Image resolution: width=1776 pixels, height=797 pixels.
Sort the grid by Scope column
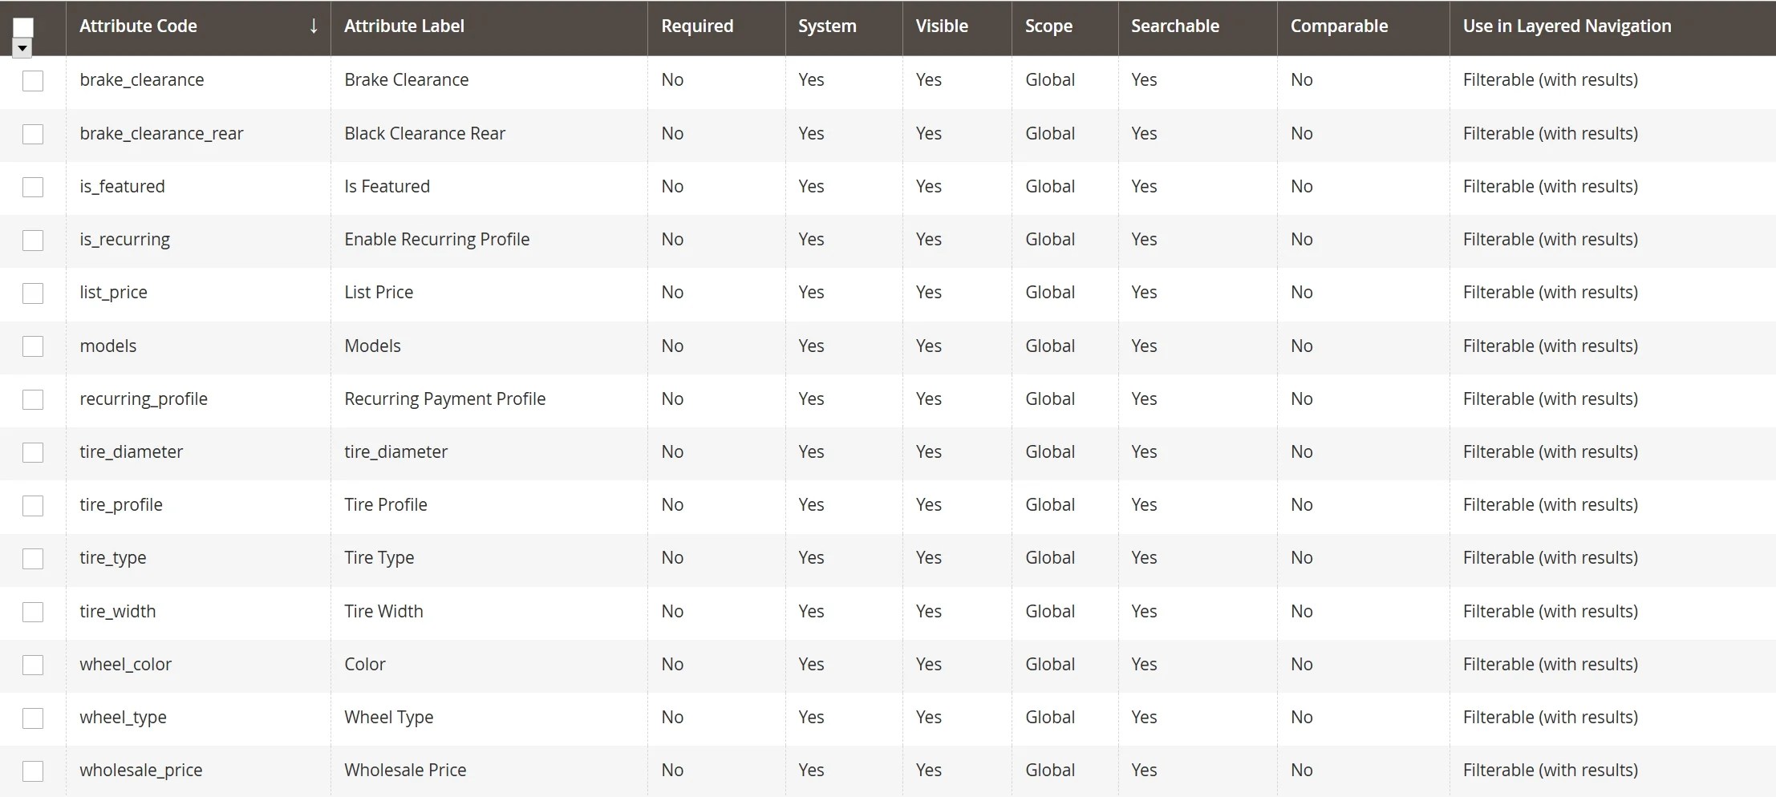coord(1048,26)
